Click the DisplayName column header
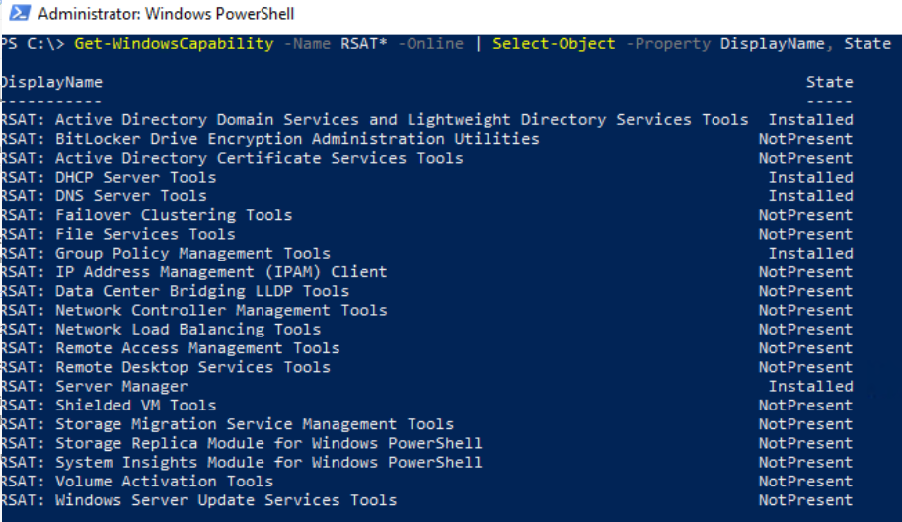 point(51,82)
